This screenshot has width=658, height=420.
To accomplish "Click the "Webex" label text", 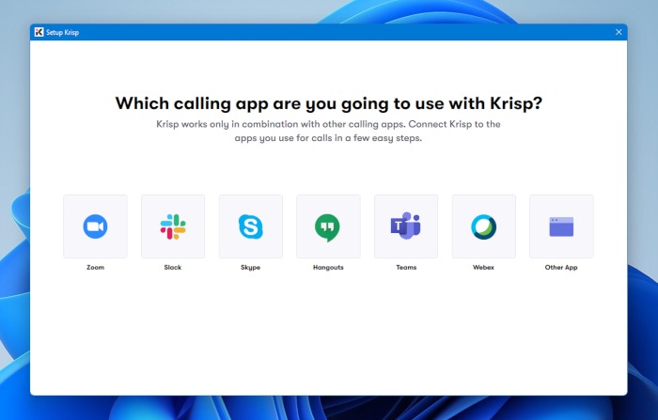I will coord(483,267).
